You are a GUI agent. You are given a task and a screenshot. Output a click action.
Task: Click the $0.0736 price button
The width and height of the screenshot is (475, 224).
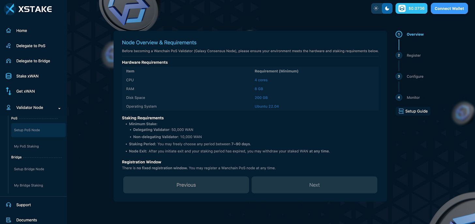[x=412, y=8]
